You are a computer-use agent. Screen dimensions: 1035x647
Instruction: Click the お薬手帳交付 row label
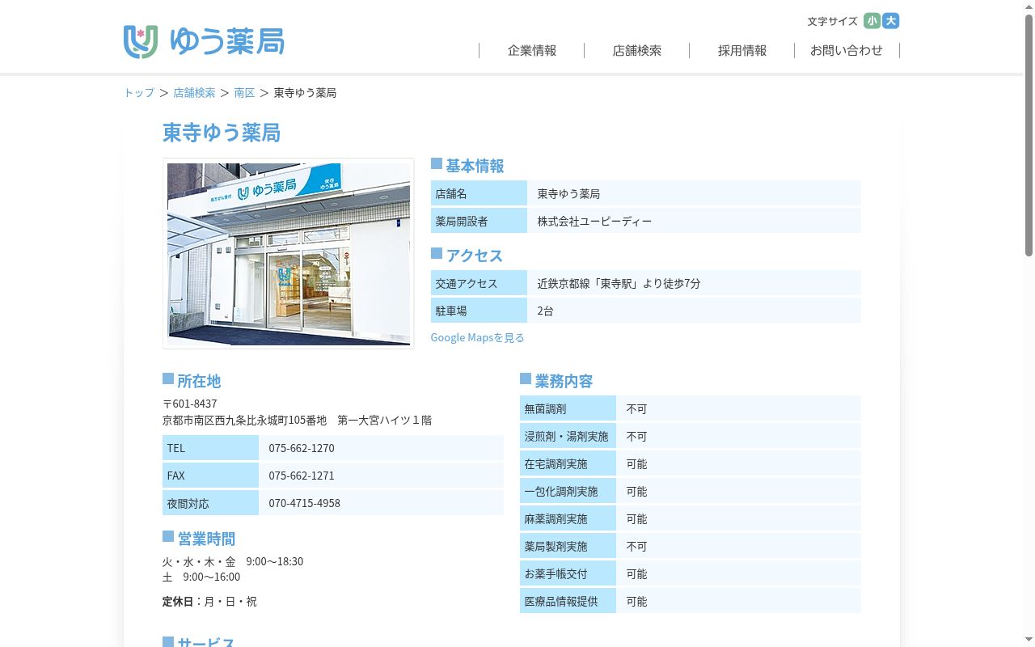coord(568,573)
